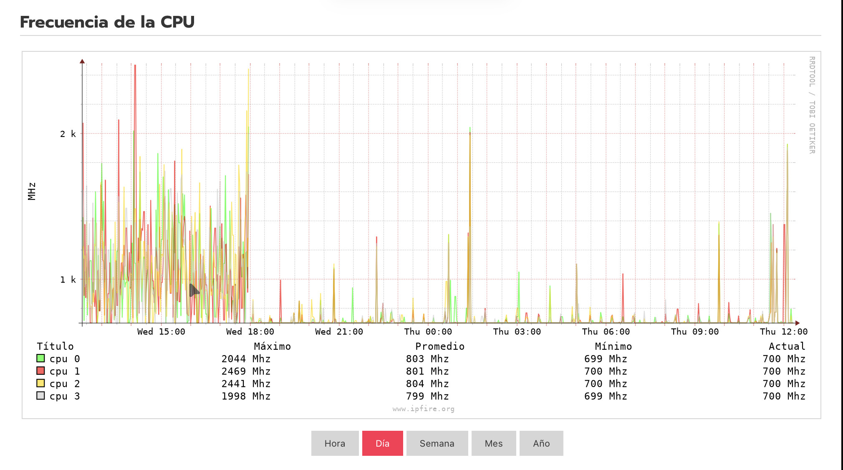Click the Frecuencia de la CPU heading
The image size is (843, 470).
click(107, 22)
